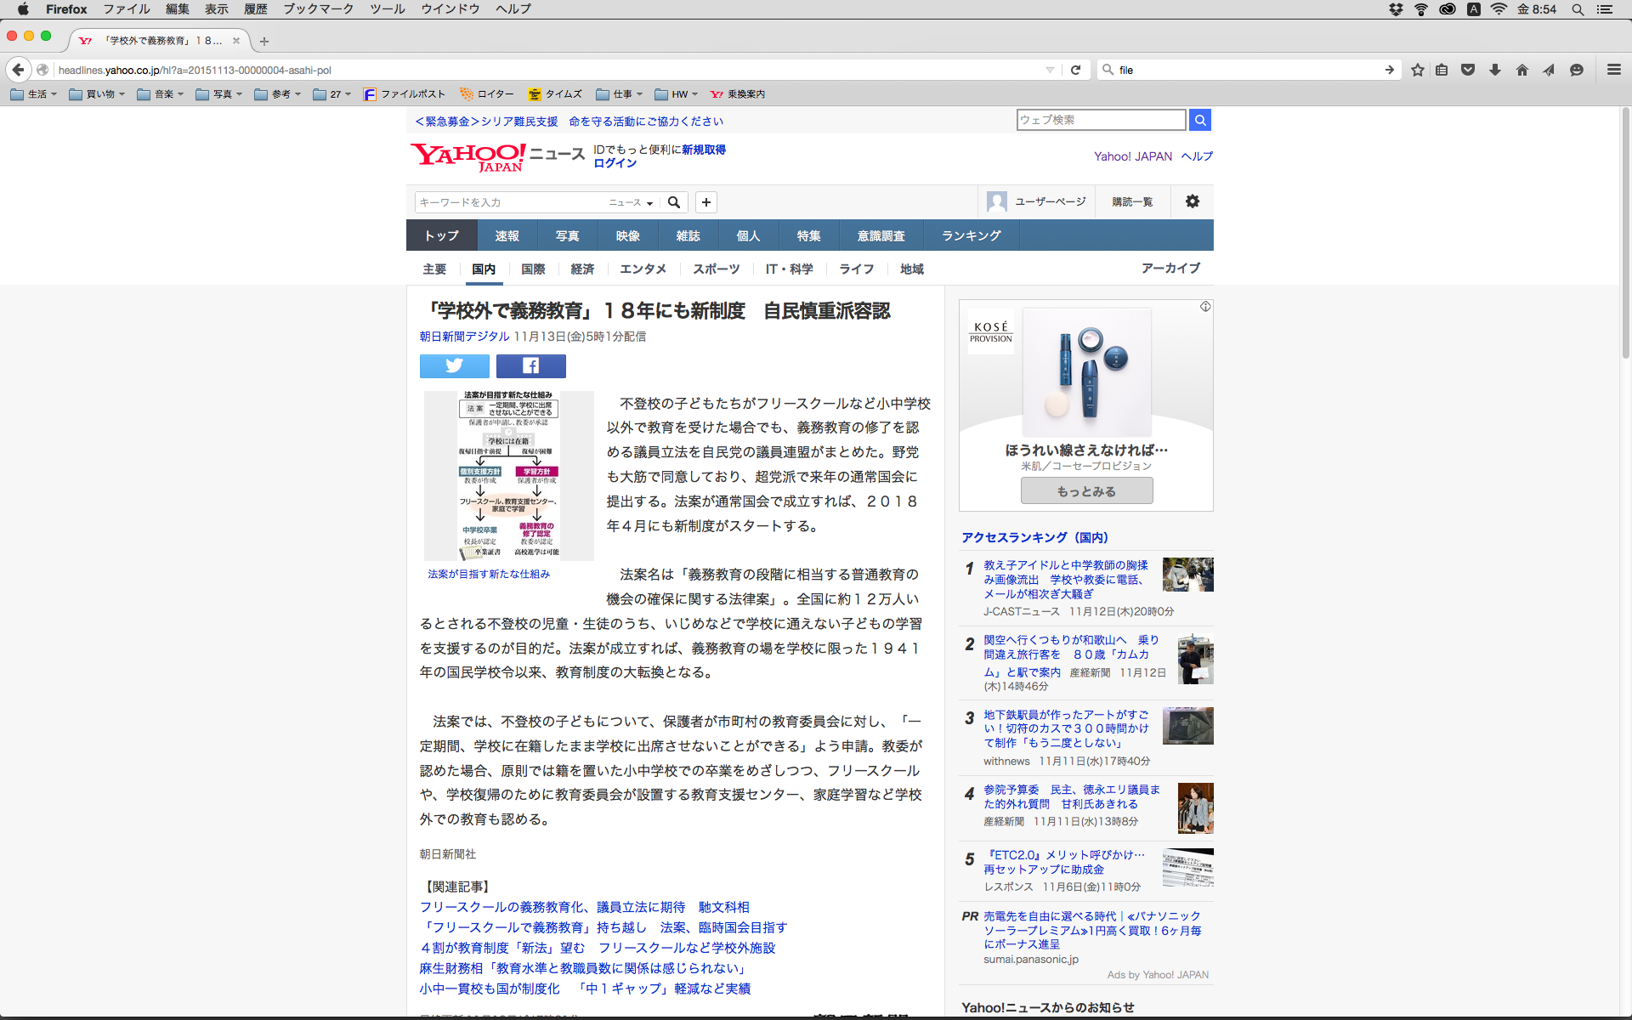
Task: Select the 経済 category tab
Action: coord(582,269)
